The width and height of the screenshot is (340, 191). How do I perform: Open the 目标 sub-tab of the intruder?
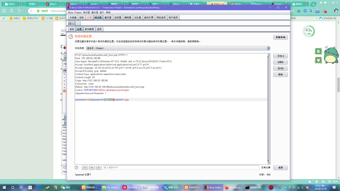click(72, 29)
